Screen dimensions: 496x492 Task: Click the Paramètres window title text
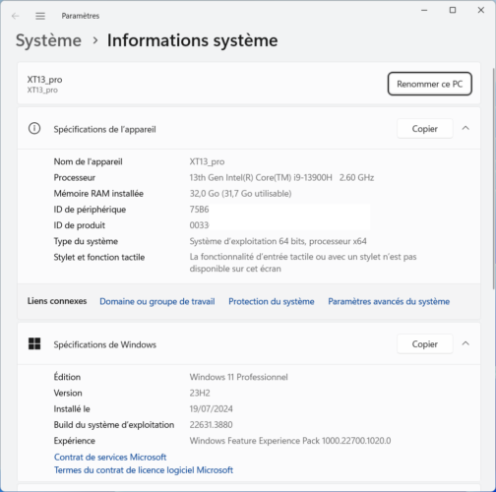coord(81,16)
